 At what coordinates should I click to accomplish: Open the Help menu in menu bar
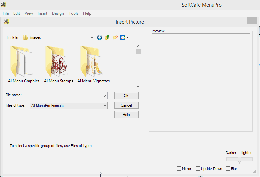pos(87,13)
